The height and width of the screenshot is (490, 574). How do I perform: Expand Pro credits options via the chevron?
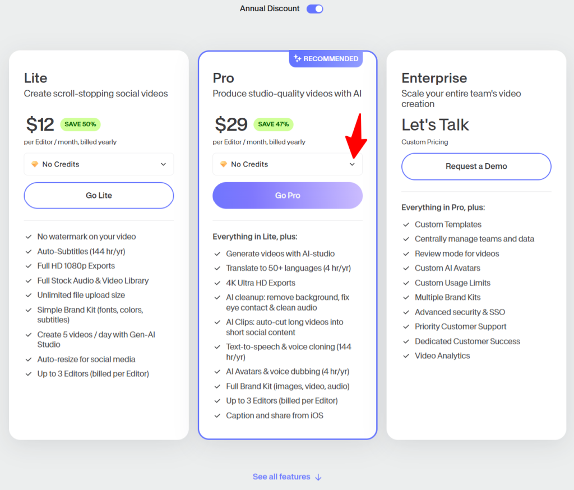352,164
